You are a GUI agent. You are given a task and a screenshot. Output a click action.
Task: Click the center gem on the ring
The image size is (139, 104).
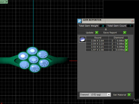[34, 60]
